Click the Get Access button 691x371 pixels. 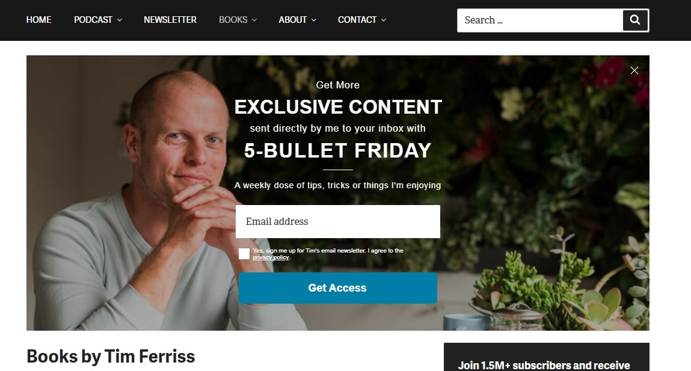coord(338,288)
